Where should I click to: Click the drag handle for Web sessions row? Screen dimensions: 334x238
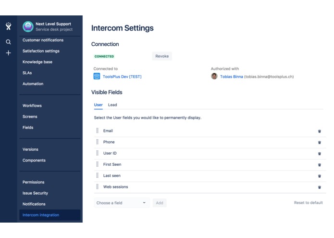coord(98,186)
